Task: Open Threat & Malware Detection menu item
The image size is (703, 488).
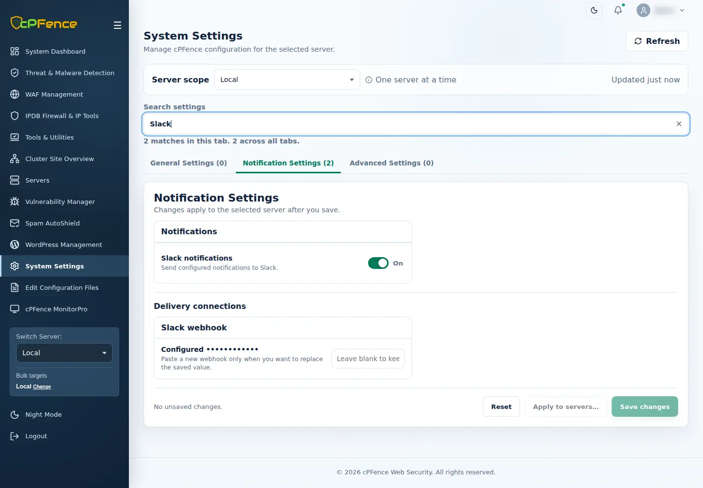Action: point(64,73)
